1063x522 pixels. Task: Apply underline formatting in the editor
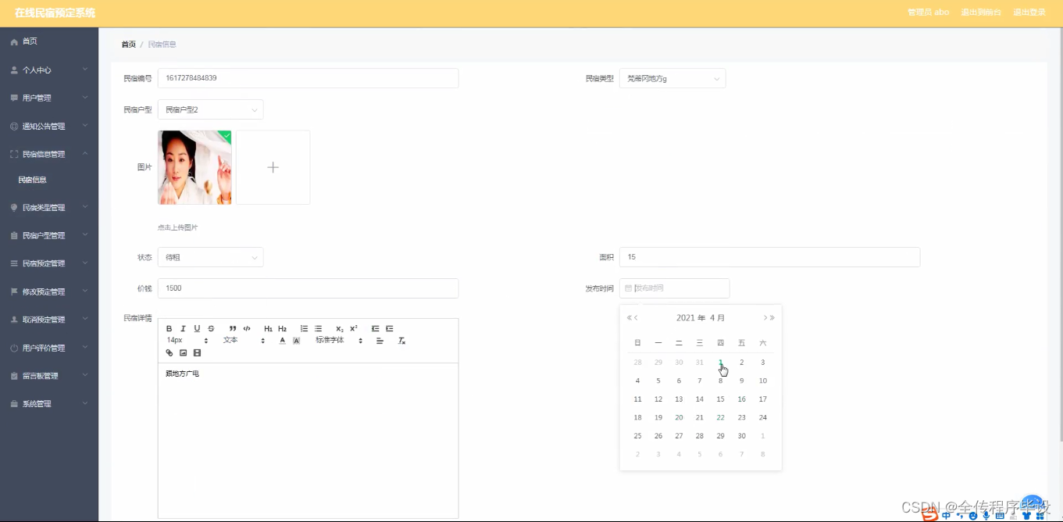pos(197,328)
